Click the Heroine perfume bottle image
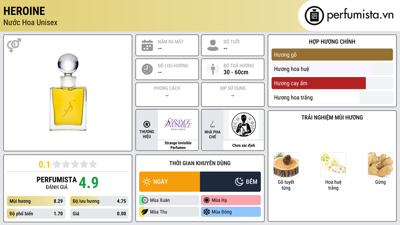This screenshot has height=225, width=400. point(68,92)
